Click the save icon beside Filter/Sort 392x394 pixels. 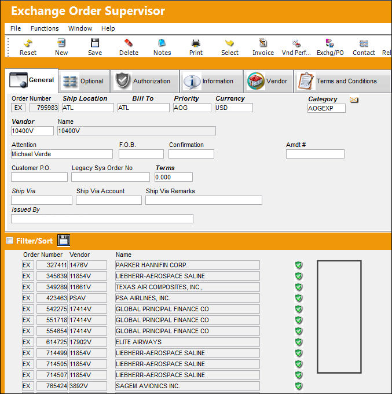(x=64, y=240)
